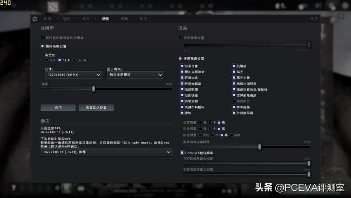
Task: Open the 1920x1080 (60 Hz) size dropdown
Action: click(73, 75)
